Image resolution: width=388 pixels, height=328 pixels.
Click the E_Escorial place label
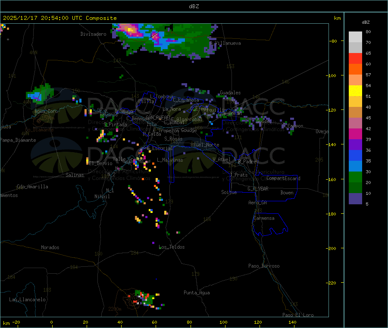[160, 148]
